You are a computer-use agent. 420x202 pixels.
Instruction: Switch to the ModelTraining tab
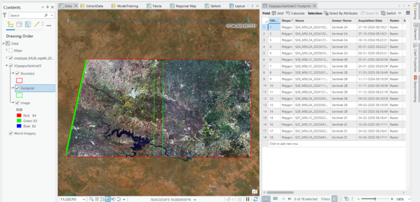(x=125, y=5)
